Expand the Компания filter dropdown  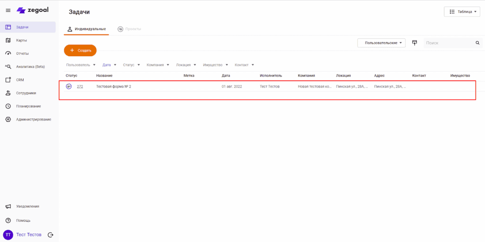tap(158, 65)
